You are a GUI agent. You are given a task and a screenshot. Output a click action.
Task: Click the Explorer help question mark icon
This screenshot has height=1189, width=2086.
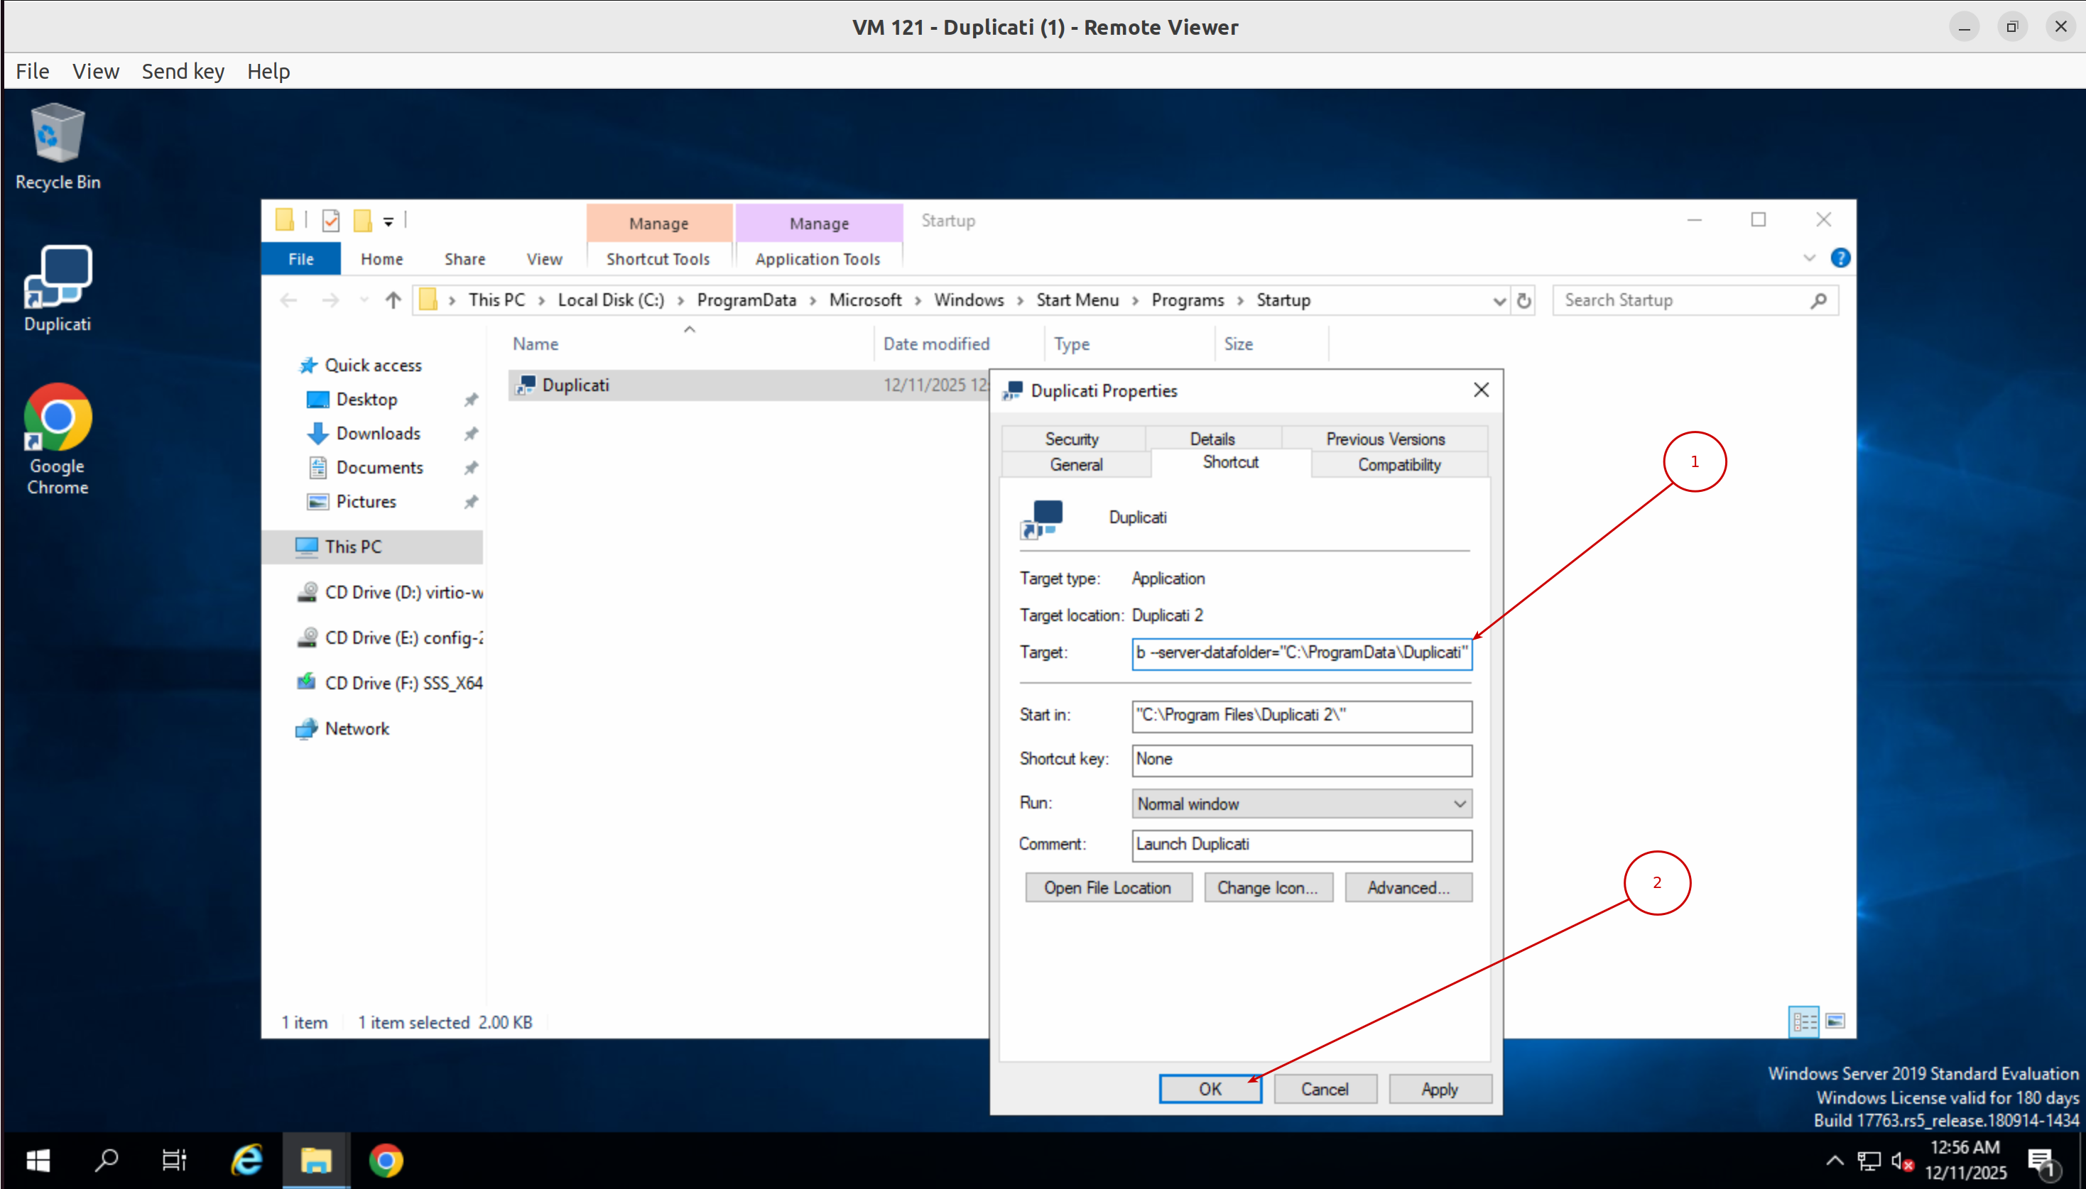[1840, 258]
